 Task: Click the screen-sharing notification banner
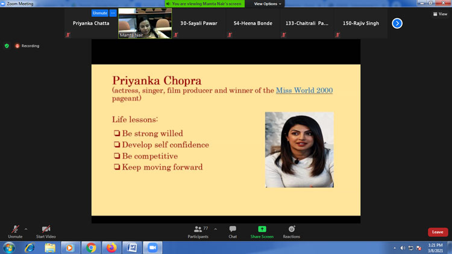205,4
